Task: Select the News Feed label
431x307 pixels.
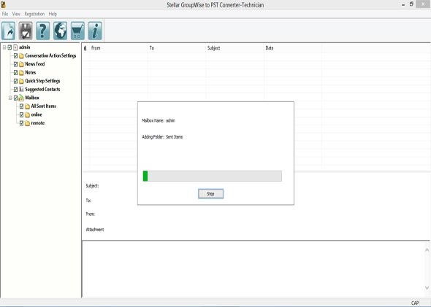Action: (x=35, y=64)
